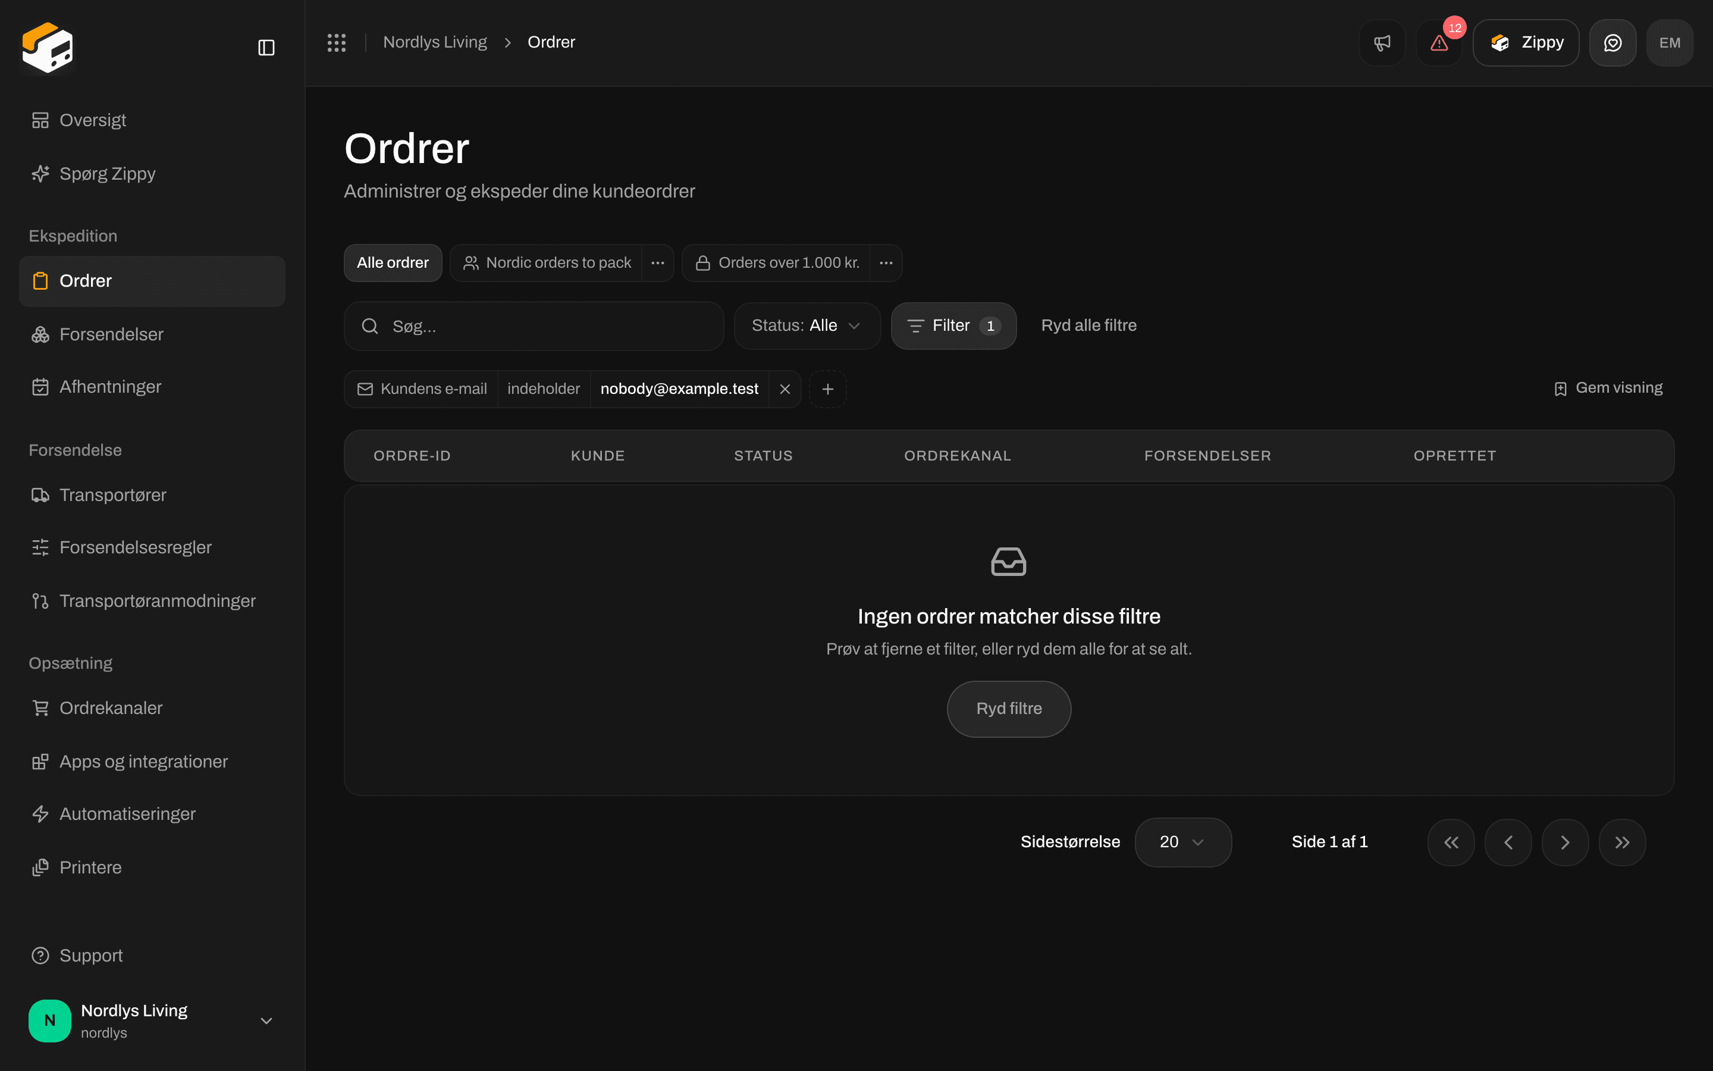Open announcements megaphone icon
This screenshot has width=1713, height=1071.
point(1382,42)
